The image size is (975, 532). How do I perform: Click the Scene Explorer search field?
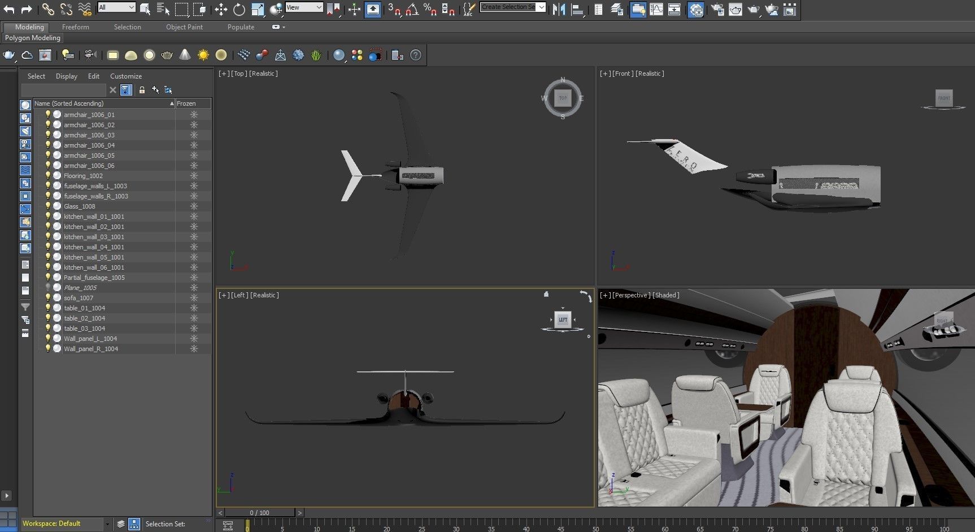pos(63,90)
